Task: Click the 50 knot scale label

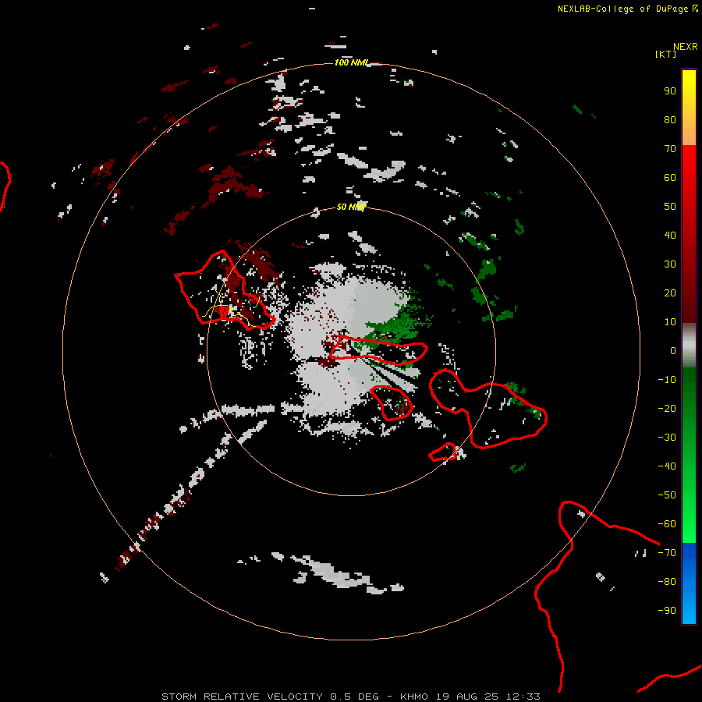Action: (670, 207)
